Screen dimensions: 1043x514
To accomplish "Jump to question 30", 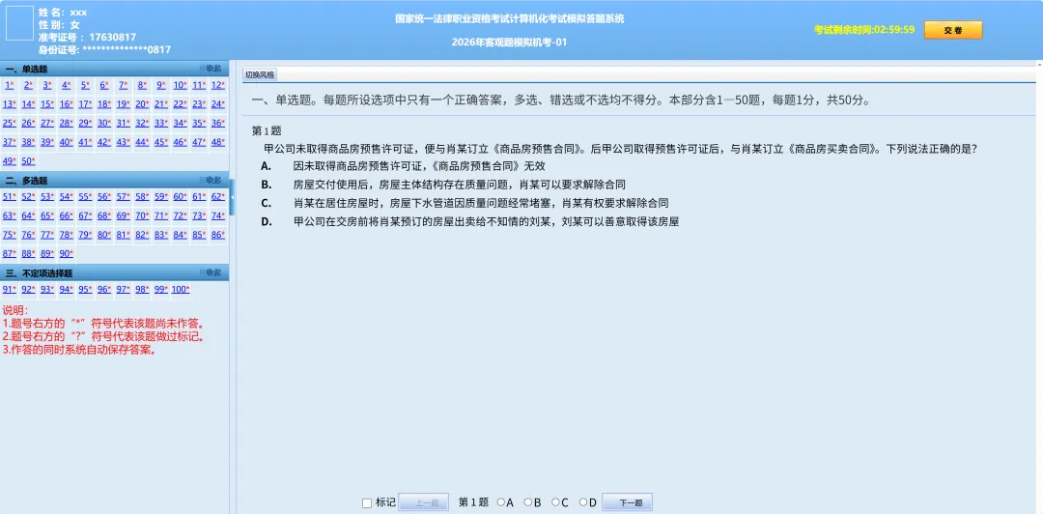I will pos(104,123).
